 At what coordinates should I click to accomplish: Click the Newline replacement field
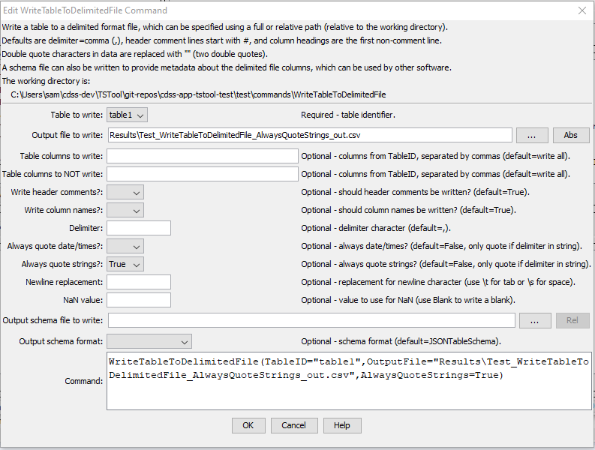(x=139, y=282)
